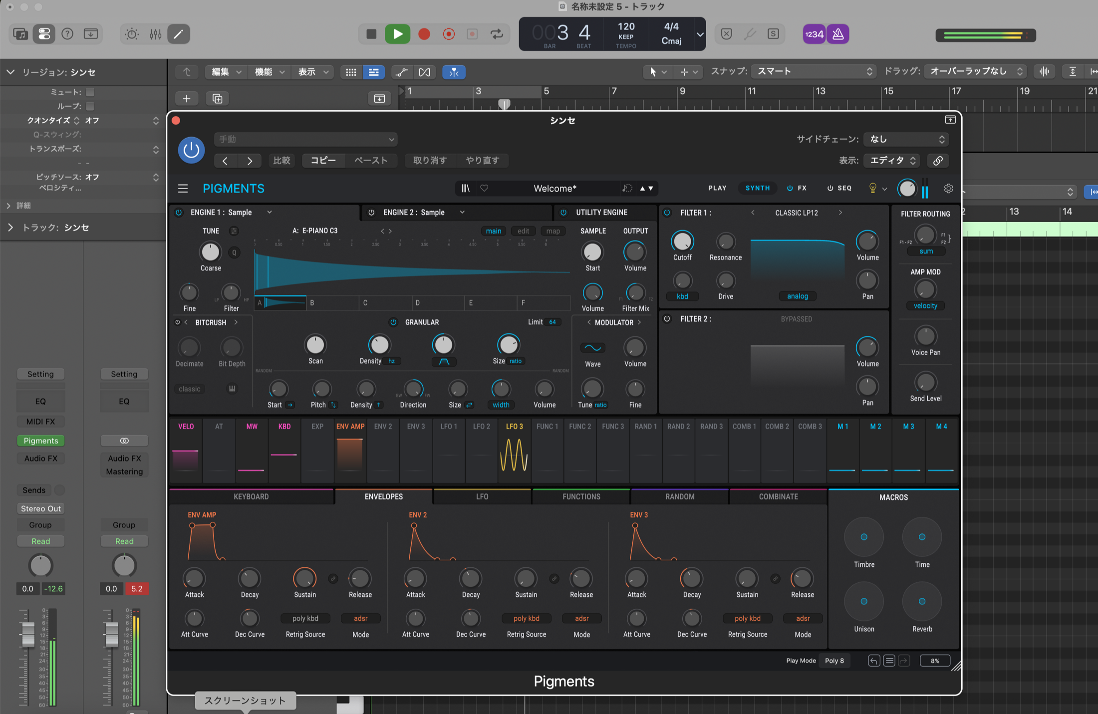Toggle Utility Engine power switch
Image resolution: width=1098 pixels, height=714 pixels.
(563, 213)
